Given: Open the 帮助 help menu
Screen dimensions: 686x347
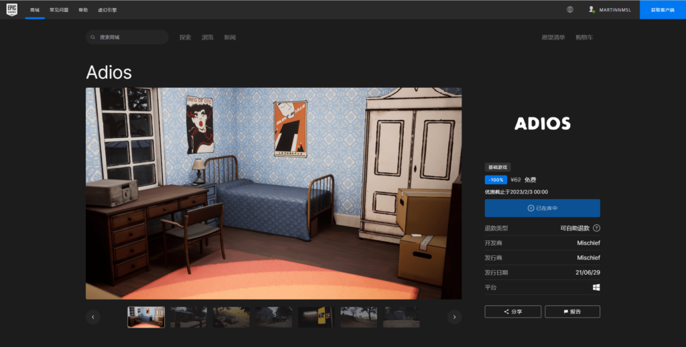Looking at the screenshot, I should tap(83, 9).
